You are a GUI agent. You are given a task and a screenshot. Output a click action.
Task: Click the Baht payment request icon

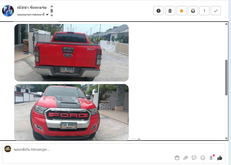211,158
